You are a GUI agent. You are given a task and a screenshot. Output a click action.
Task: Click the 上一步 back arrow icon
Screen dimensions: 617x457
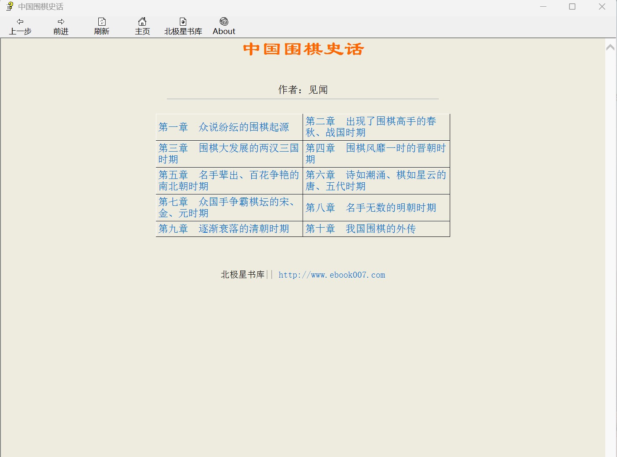coord(20,21)
